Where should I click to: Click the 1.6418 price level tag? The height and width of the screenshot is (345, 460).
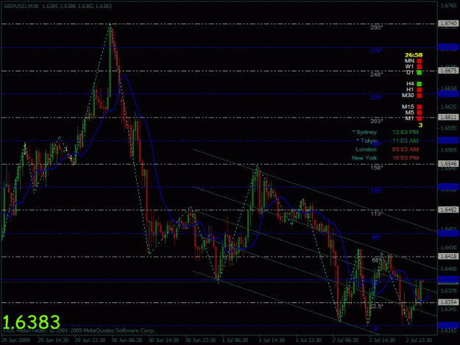[x=448, y=256]
